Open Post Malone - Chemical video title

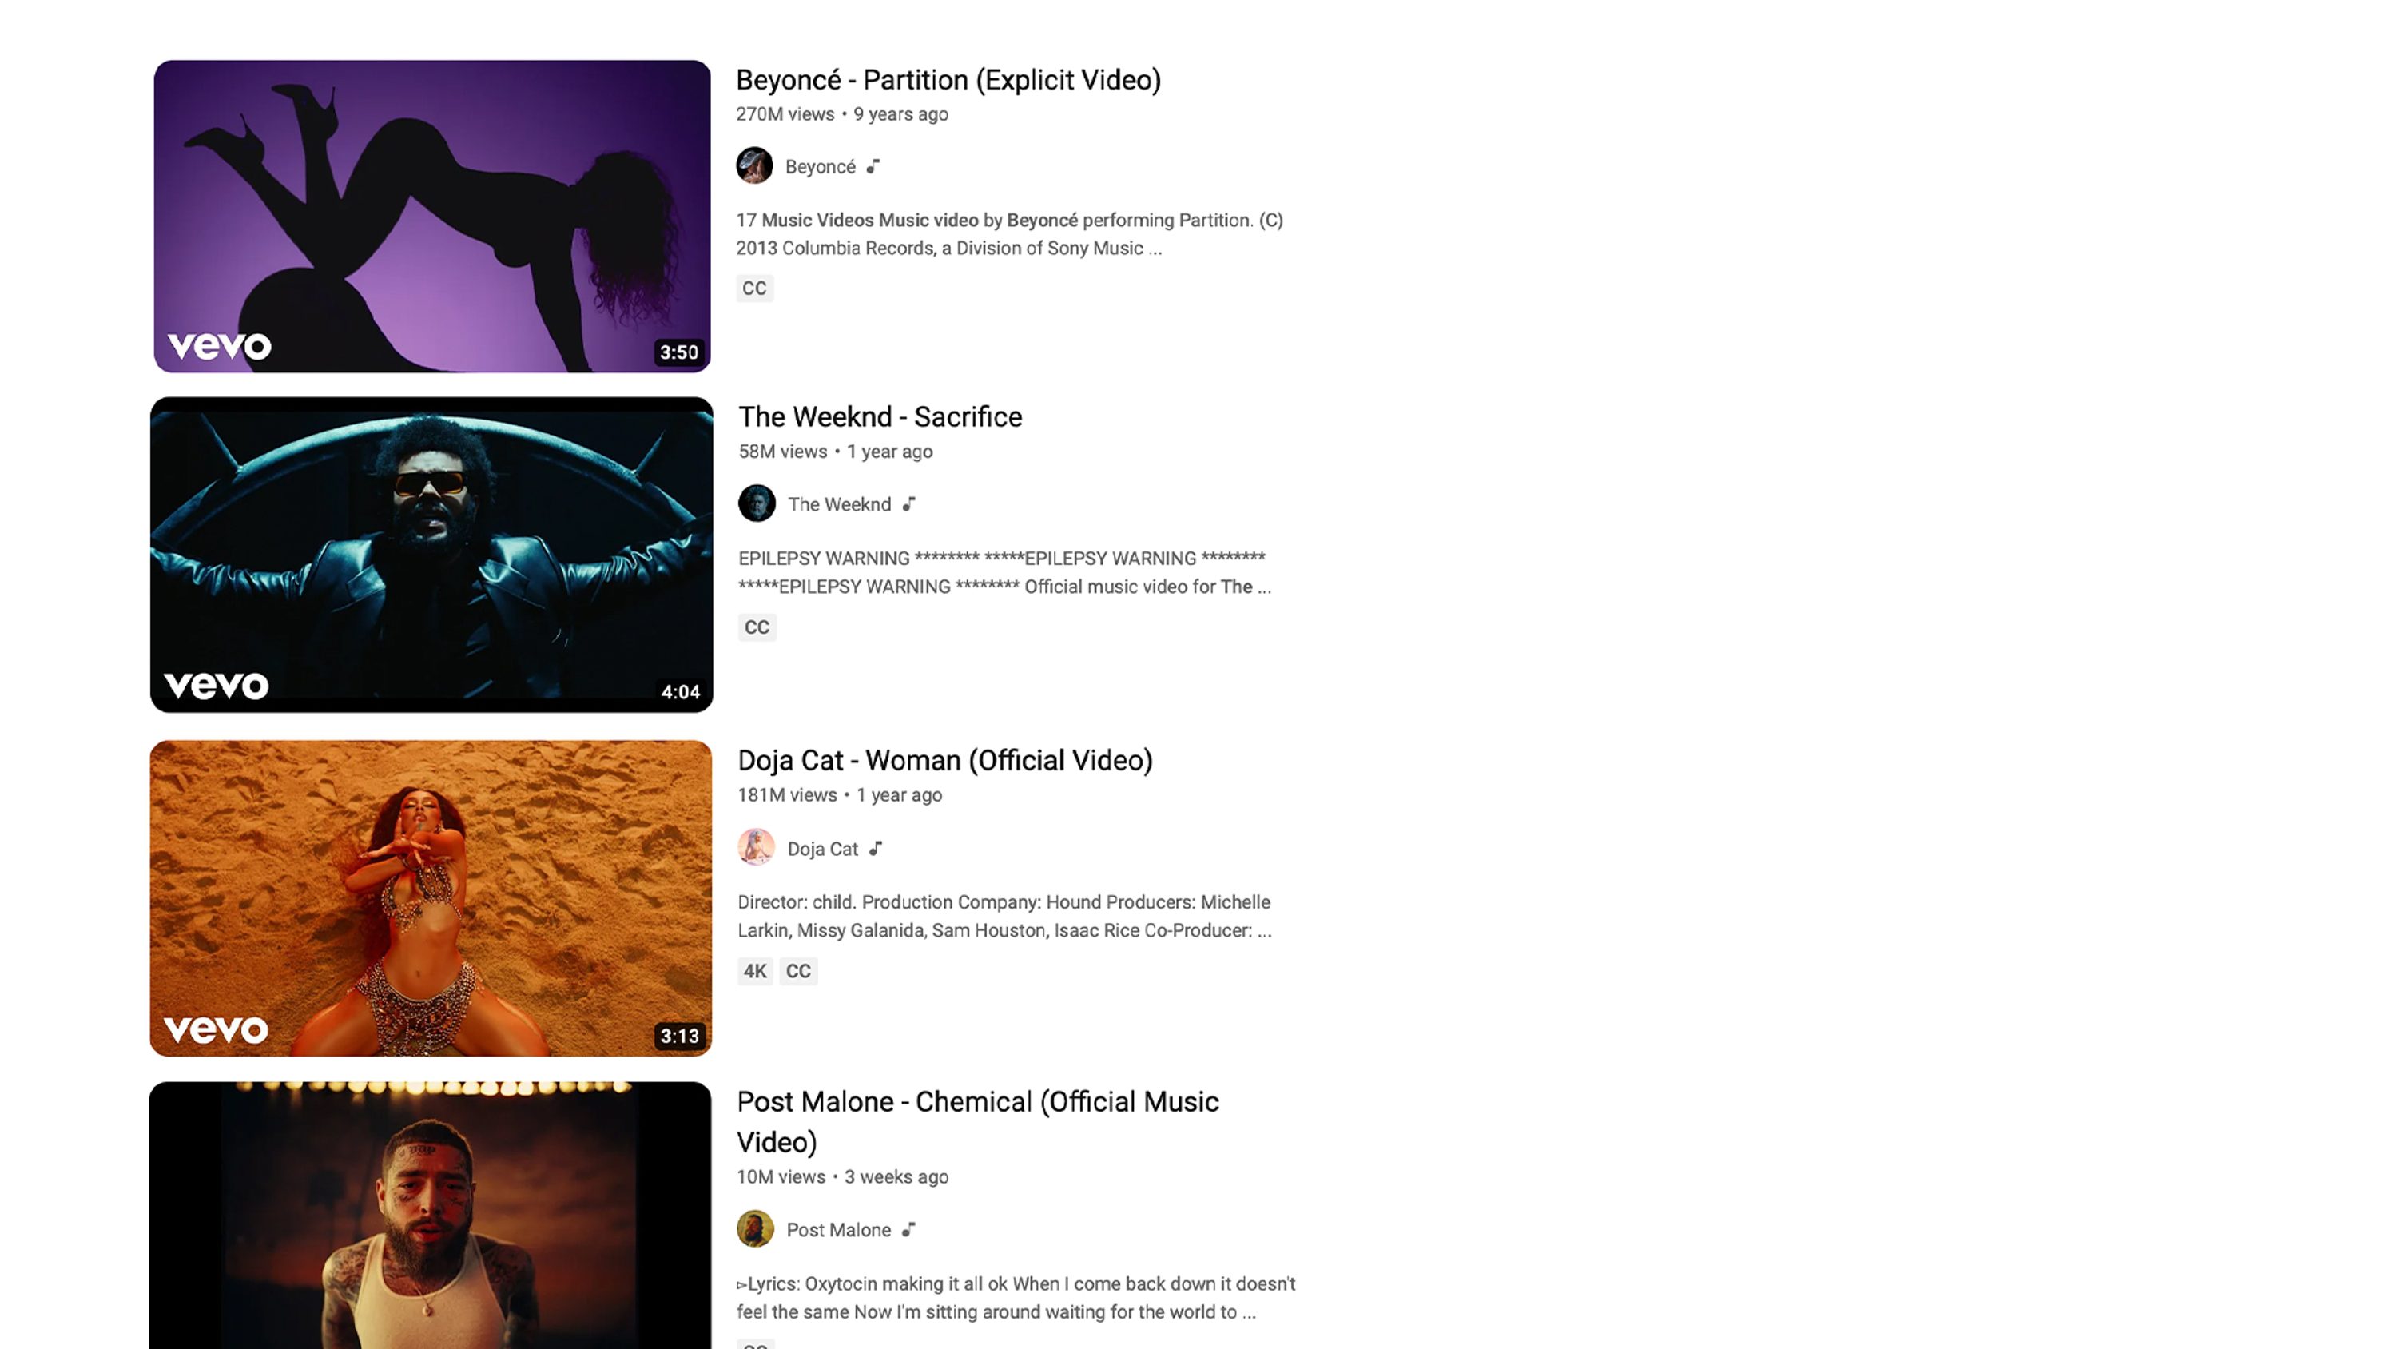pos(978,1122)
